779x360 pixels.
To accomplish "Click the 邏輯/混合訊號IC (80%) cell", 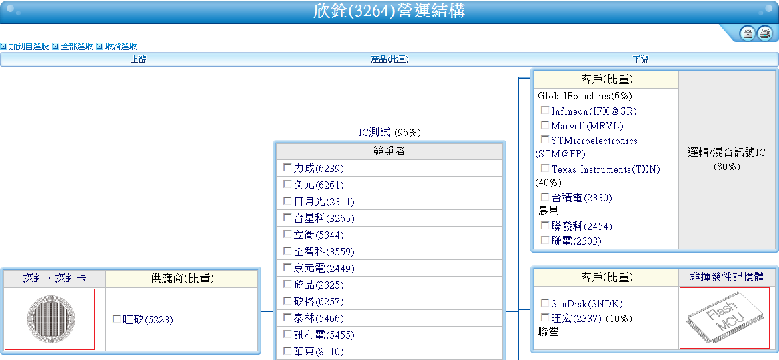I will [726, 159].
